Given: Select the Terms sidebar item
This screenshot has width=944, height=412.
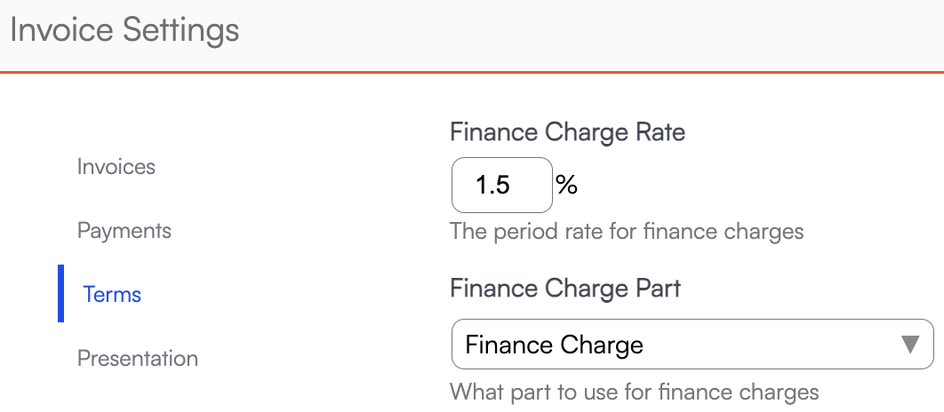Looking at the screenshot, I should pyautogui.click(x=112, y=295).
